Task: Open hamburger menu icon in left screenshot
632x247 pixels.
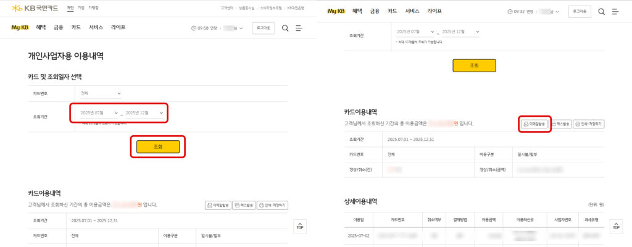Action: (299, 28)
